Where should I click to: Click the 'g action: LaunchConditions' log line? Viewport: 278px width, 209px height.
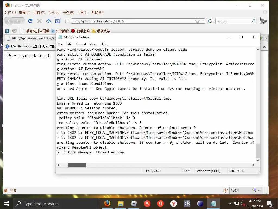tap(85, 84)
